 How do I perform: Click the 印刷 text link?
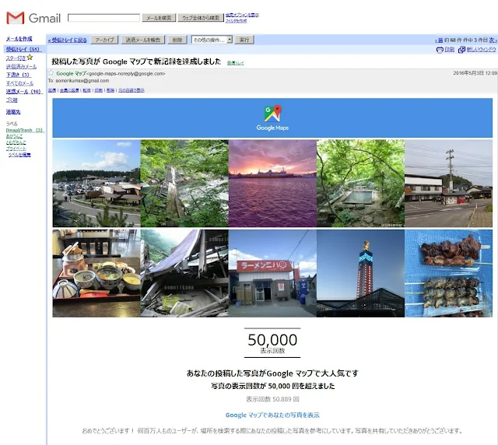[x=449, y=50]
